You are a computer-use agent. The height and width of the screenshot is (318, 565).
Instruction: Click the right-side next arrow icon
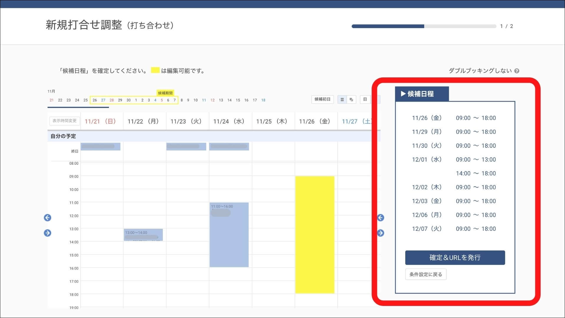click(380, 233)
